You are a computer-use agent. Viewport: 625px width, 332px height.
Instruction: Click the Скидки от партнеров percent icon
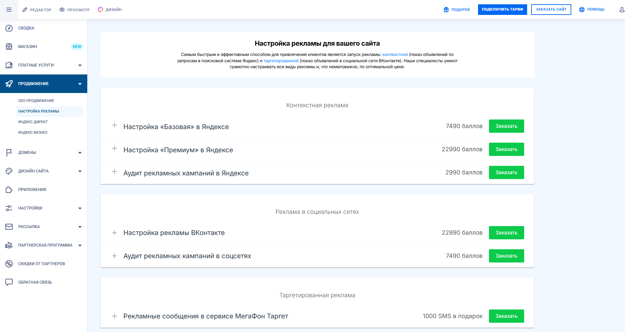click(9, 264)
